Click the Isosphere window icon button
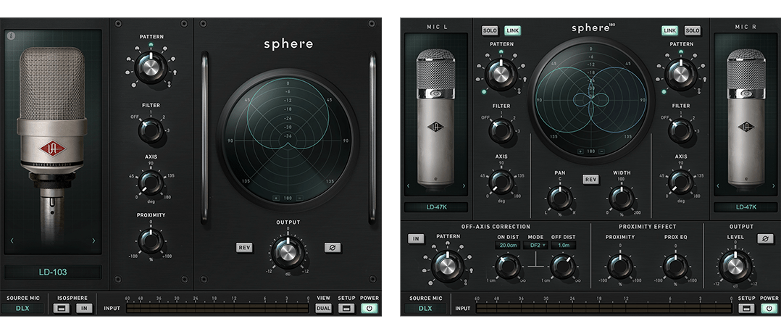This screenshot has width=781, height=334. [x=64, y=308]
